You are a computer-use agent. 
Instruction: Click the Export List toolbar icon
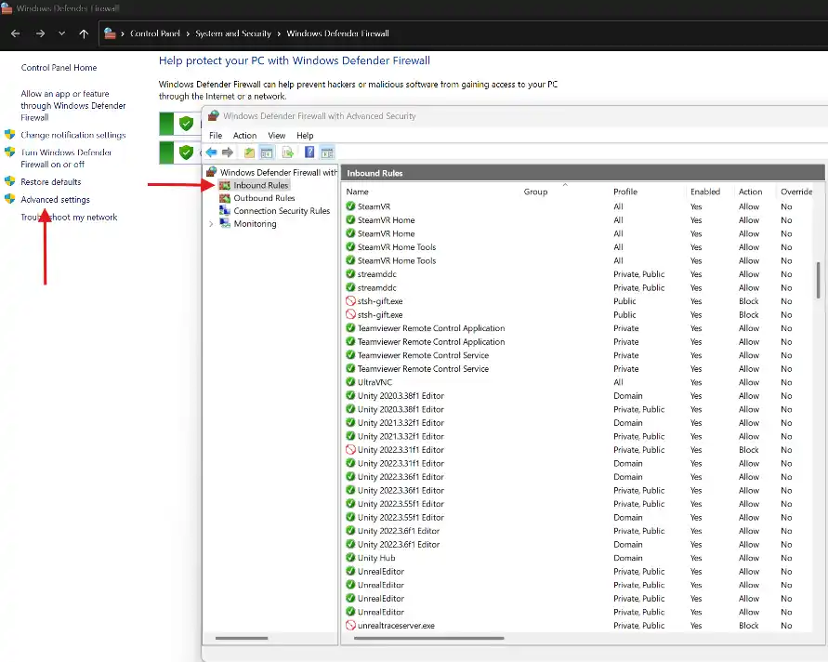click(x=288, y=152)
